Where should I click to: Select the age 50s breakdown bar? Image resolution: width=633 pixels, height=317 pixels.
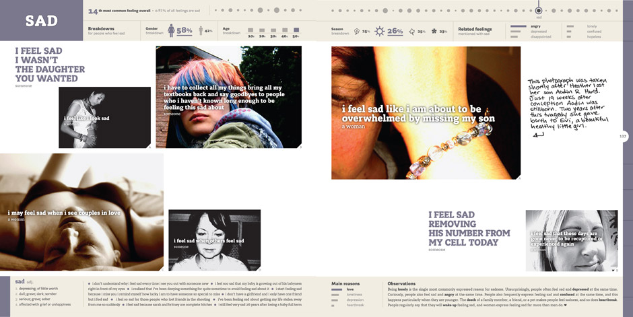pos(296,31)
